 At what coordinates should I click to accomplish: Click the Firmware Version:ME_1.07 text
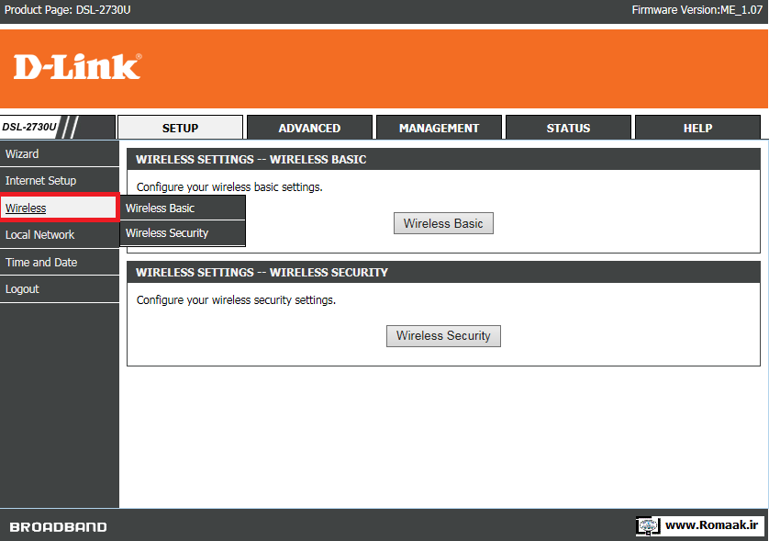tap(697, 10)
